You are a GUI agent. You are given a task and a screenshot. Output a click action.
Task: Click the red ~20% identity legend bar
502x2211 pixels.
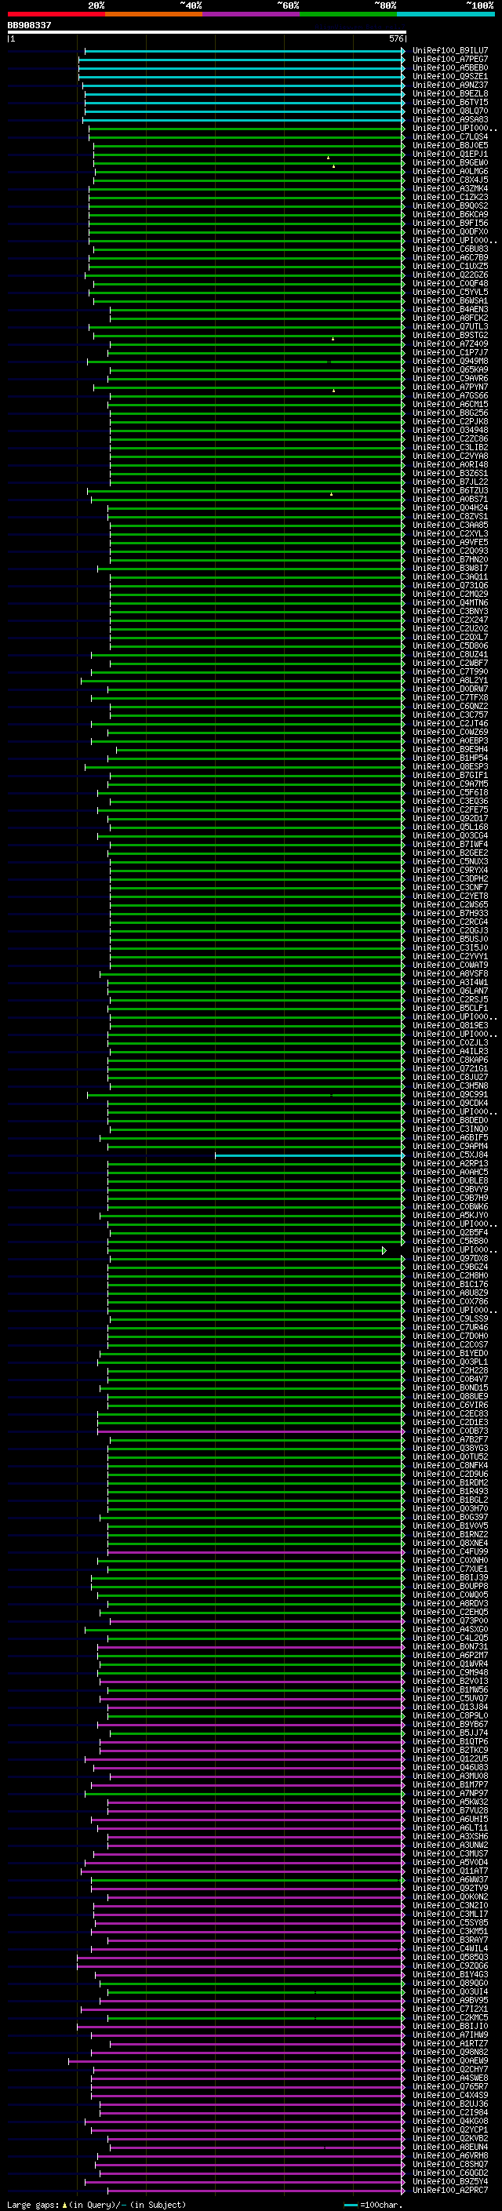[x=56, y=14]
